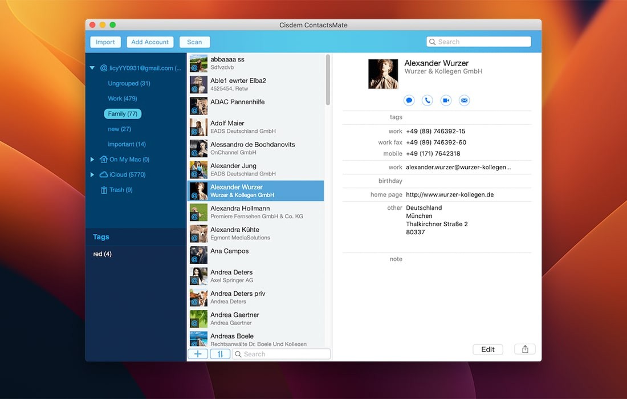627x399 pixels.
Task: Collapse the licyYY0931@gmail.com account
Action: 92,68
